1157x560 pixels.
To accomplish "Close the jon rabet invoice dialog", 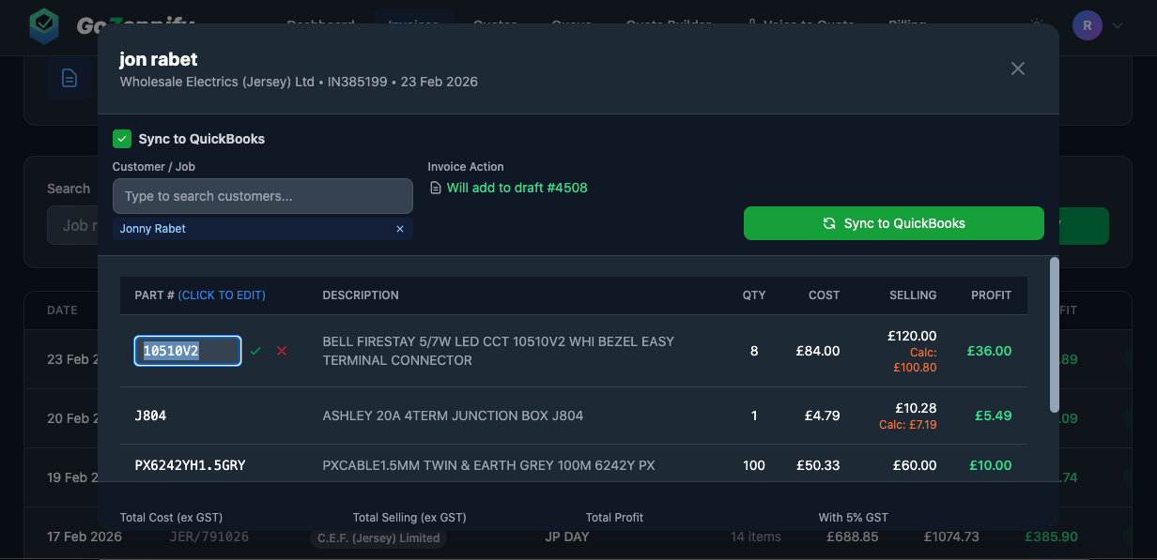I will (1018, 68).
